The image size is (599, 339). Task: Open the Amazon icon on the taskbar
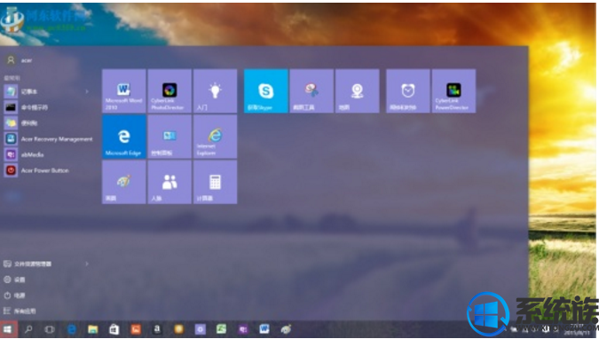[x=157, y=329]
